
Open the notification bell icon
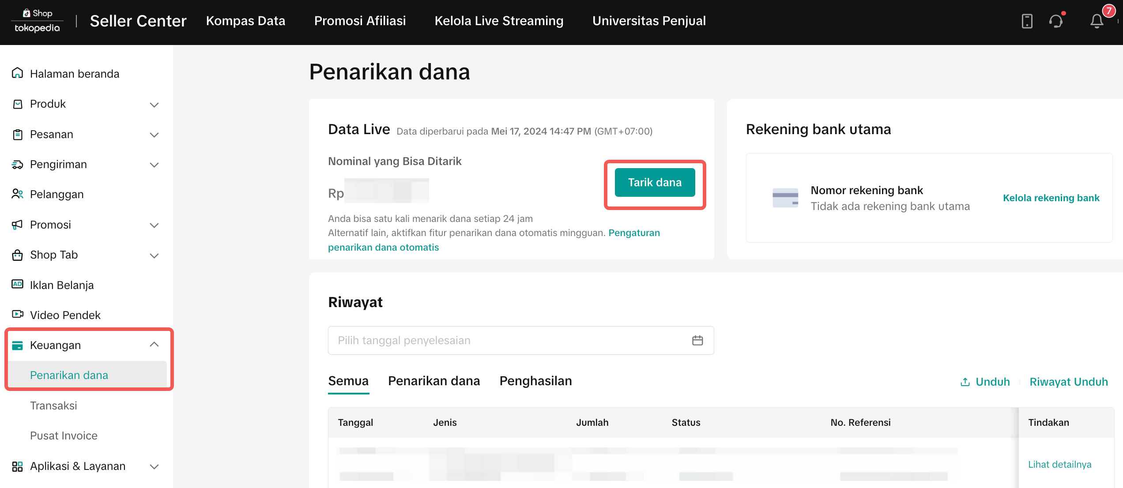pos(1097,21)
